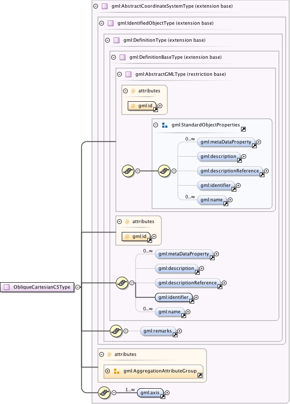Collapse attributes group under DefinitionBaseType
290x404 pixels.
point(119,221)
